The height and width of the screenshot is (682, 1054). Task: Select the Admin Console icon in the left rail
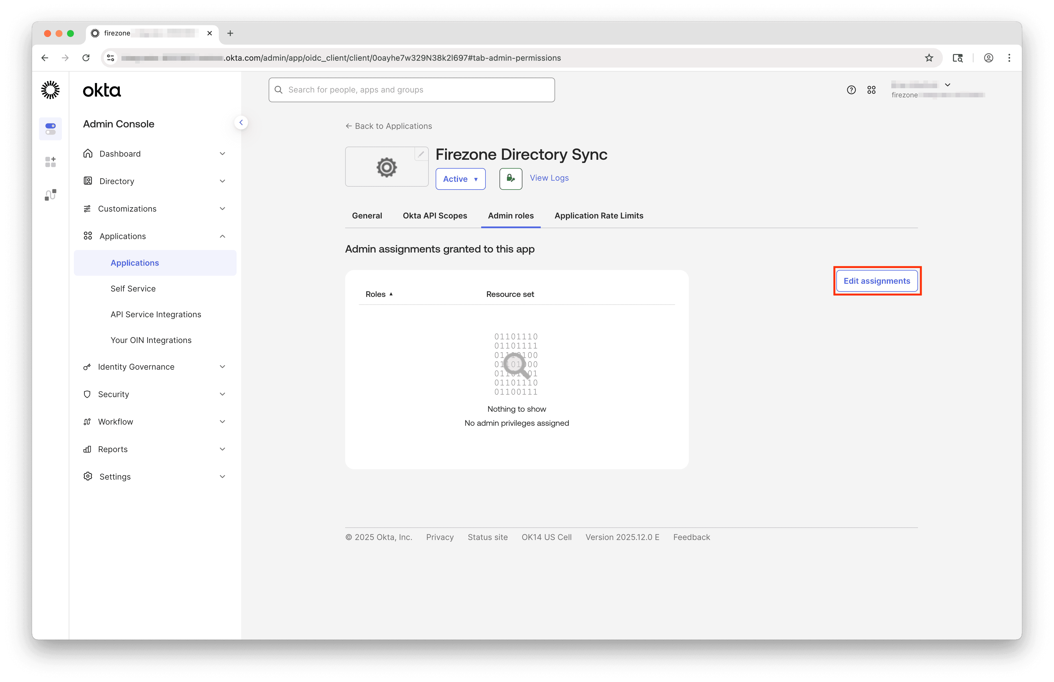50,129
